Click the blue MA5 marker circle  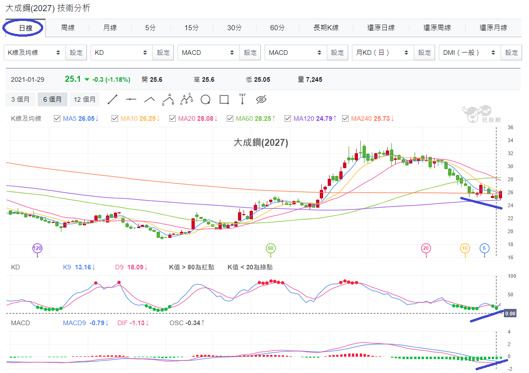[484, 248]
